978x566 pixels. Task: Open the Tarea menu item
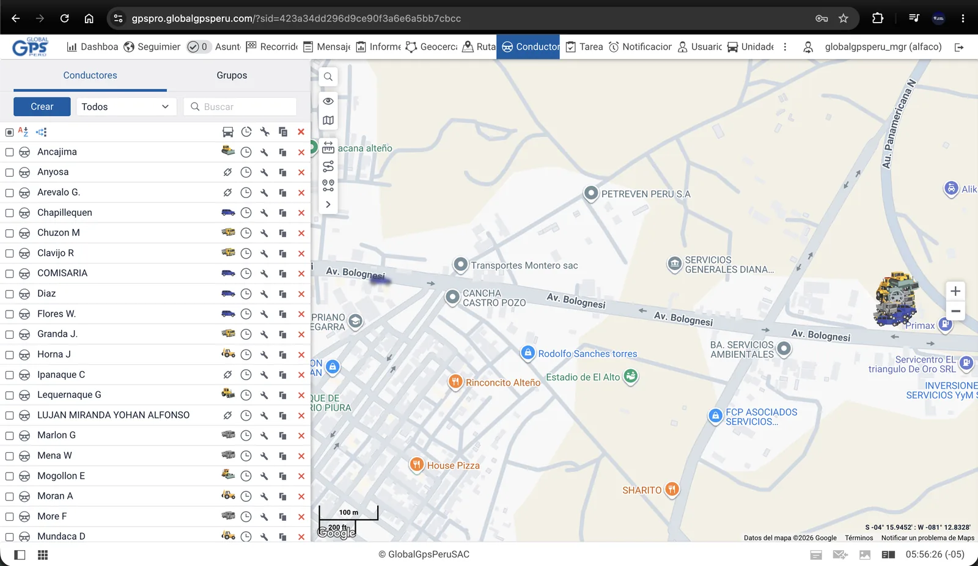584,47
